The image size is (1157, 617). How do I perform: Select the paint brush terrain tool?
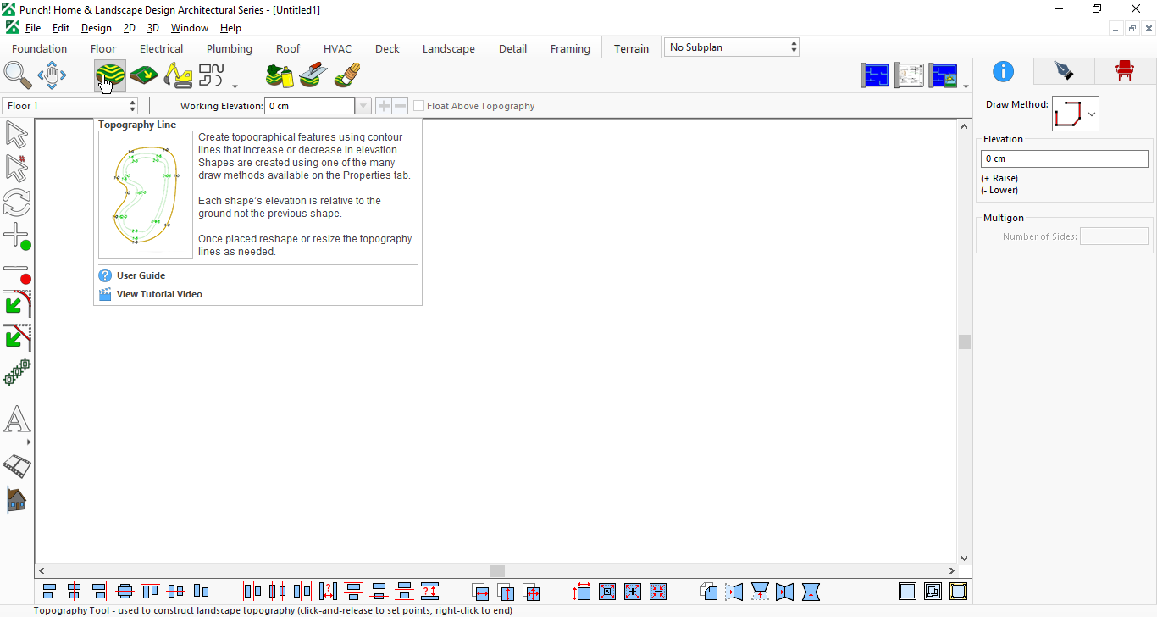point(347,75)
